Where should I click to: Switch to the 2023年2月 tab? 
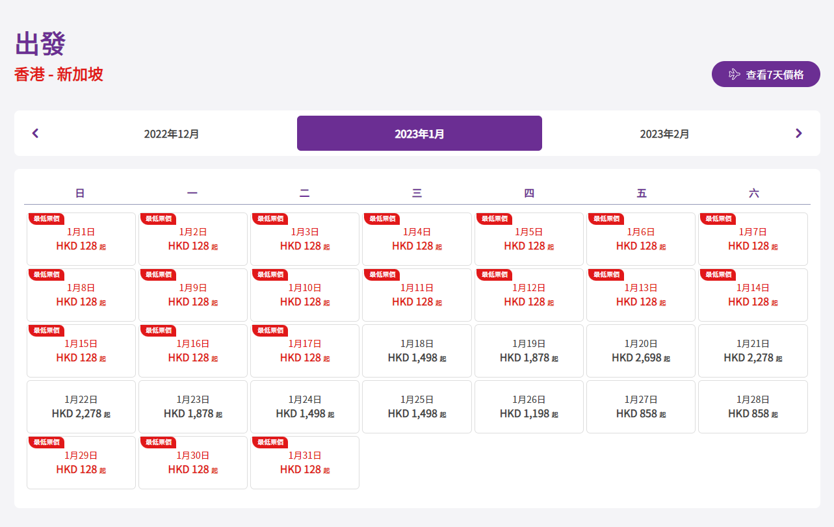664,134
